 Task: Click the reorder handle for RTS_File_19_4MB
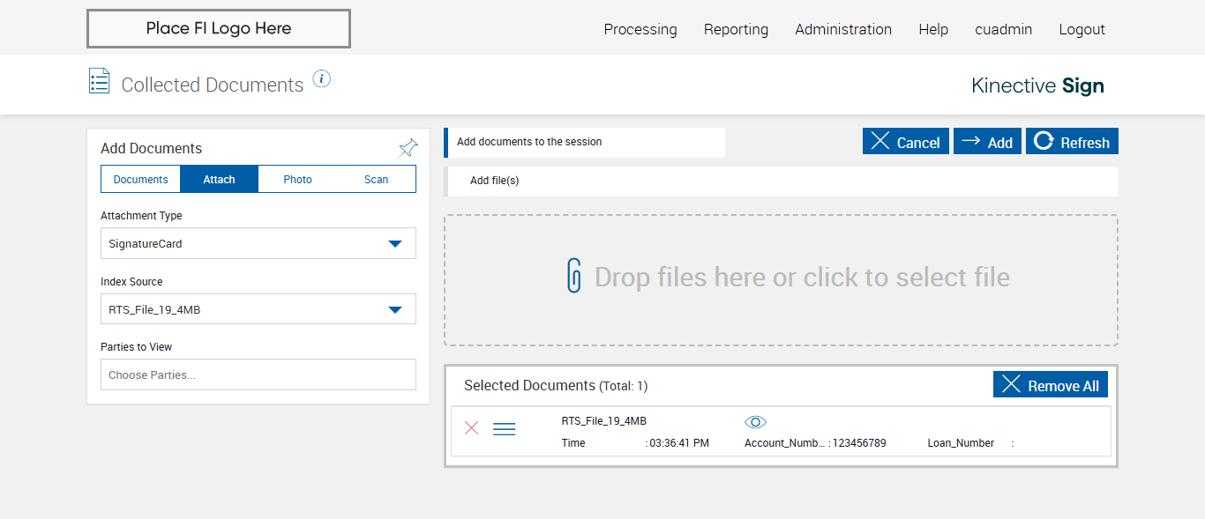click(504, 429)
